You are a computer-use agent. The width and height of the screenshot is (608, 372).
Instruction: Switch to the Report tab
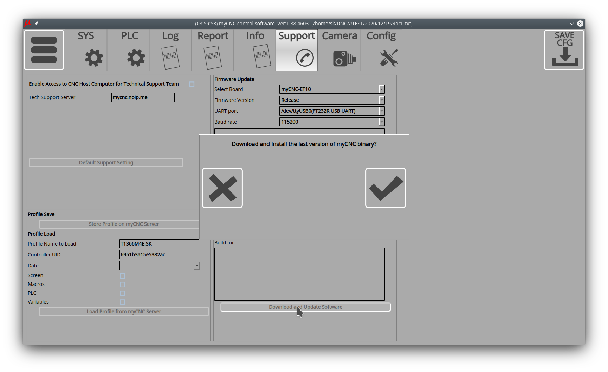(213, 50)
